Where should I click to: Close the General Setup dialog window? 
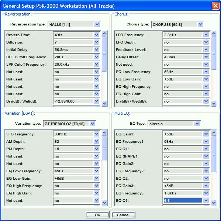215,6
